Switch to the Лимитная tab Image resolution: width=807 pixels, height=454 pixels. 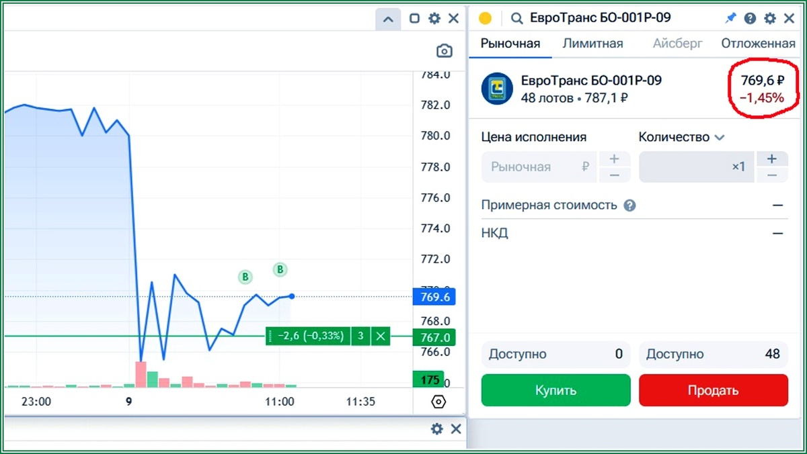[x=592, y=43]
